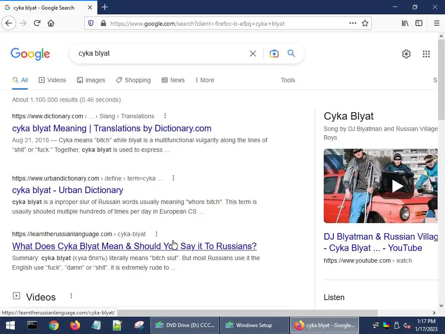Open the search Tools menu
445x334 pixels.
click(x=288, y=80)
